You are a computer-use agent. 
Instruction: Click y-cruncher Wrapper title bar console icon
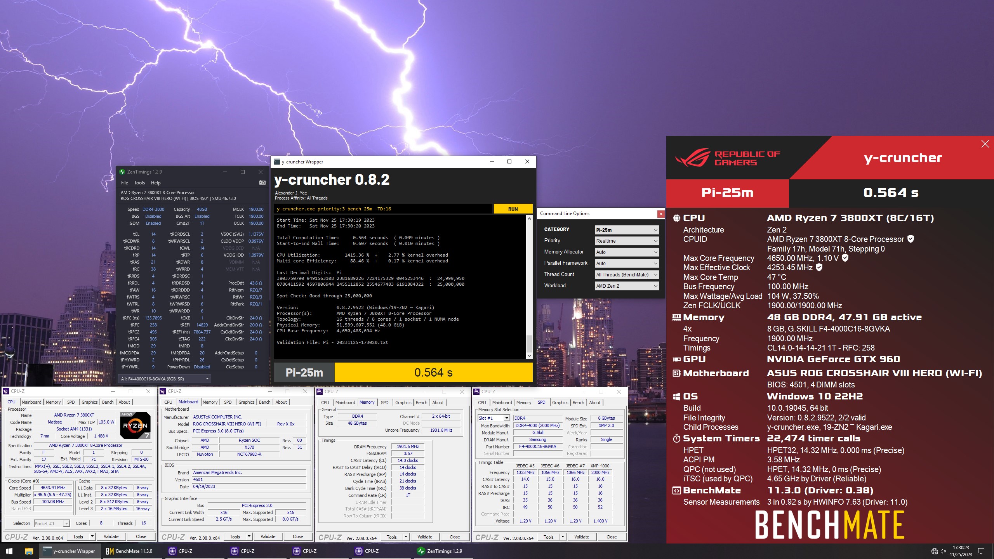tap(277, 162)
